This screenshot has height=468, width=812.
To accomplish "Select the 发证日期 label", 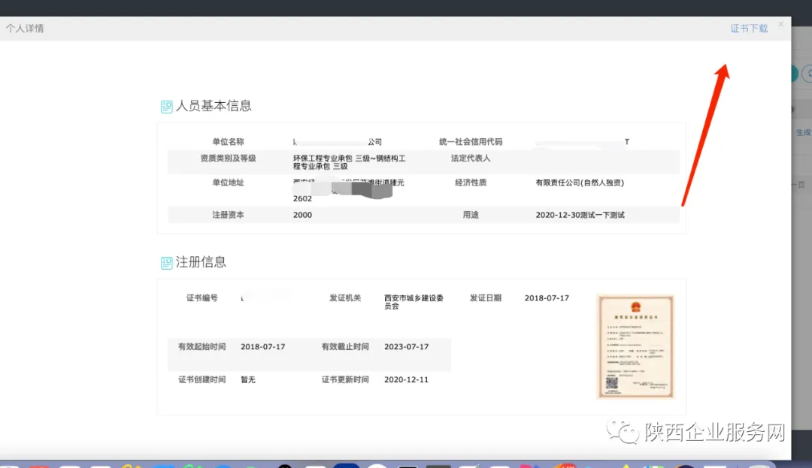I will click(x=485, y=298).
